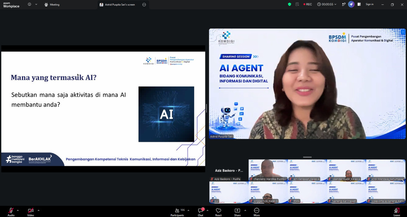Click the Sign in link
407x217 pixels.
coord(370,4)
